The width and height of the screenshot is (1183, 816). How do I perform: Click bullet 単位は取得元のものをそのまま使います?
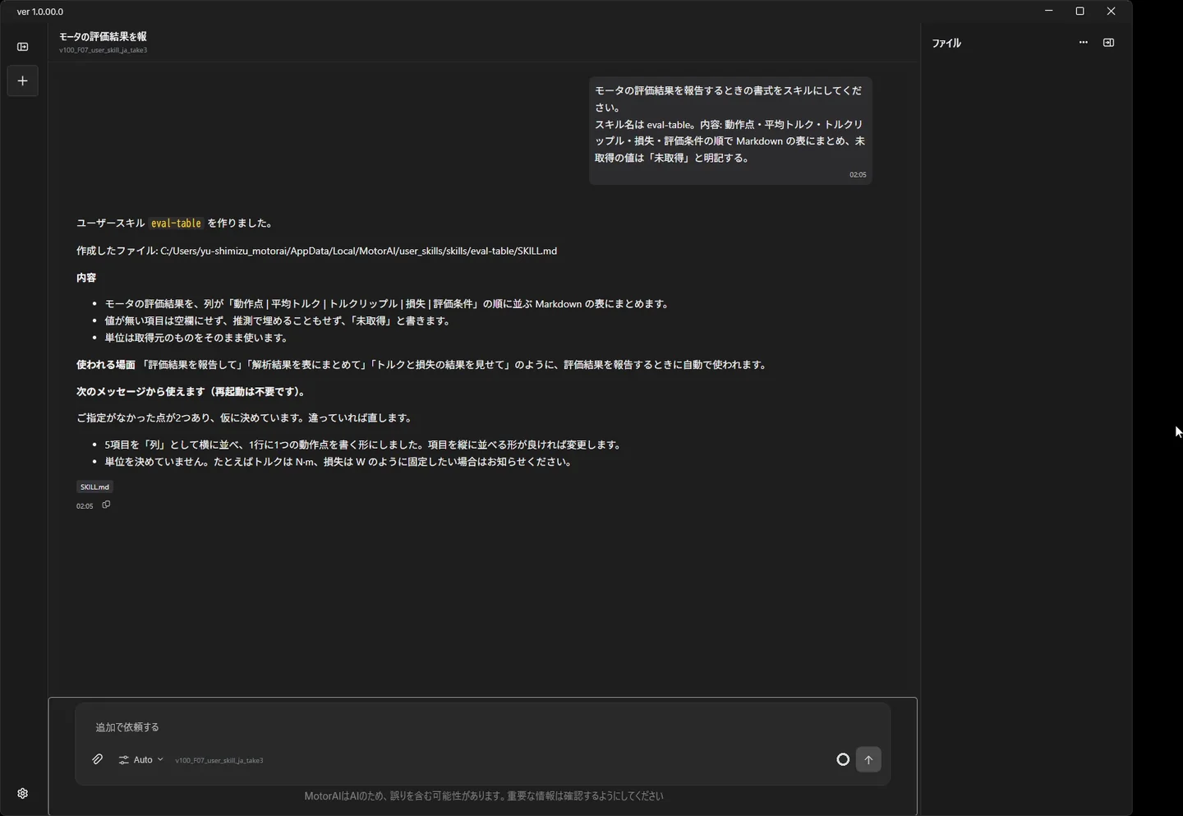(x=197, y=338)
